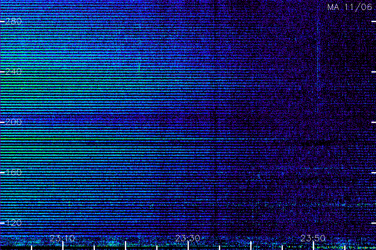The width and height of the screenshot is (376, 250).
Task: Click the 23:30 time label
Action: pyautogui.click(x=188, y=238)
